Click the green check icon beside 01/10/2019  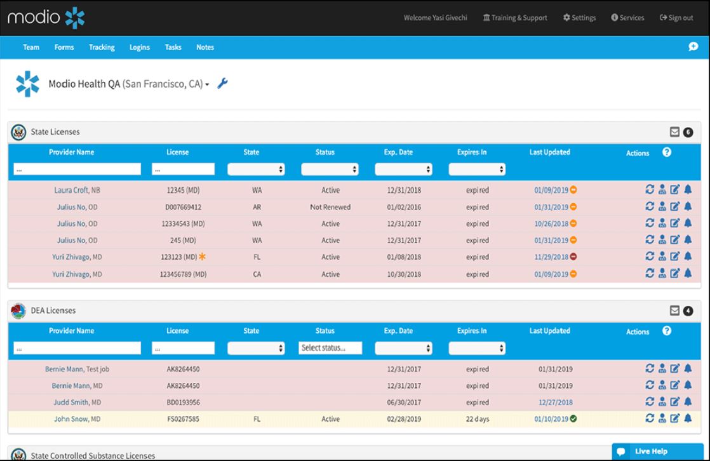point(573,419)
